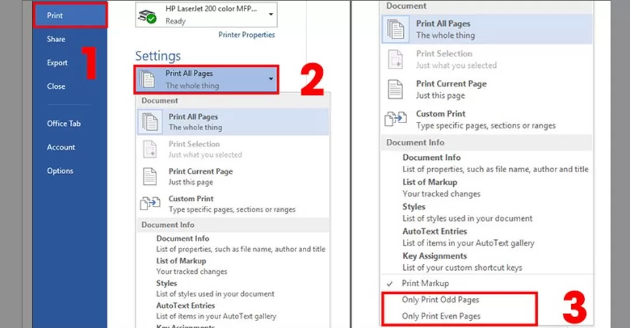Open the Export menu item

pos(57,62)
